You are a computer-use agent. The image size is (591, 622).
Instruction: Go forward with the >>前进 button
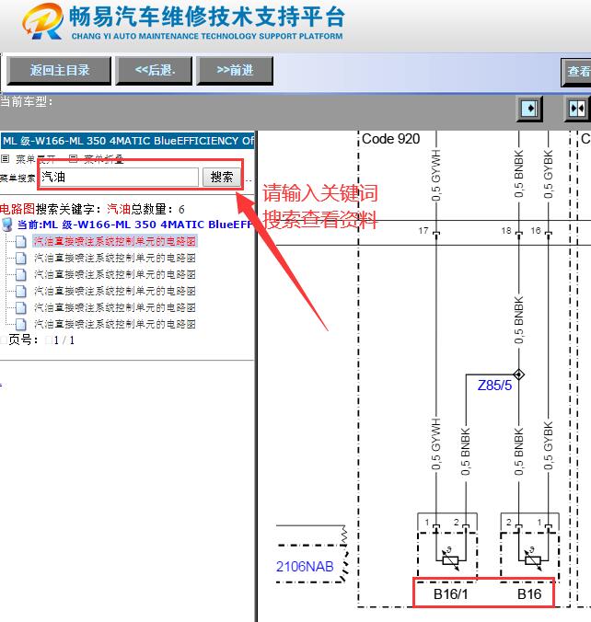point(235,71)
